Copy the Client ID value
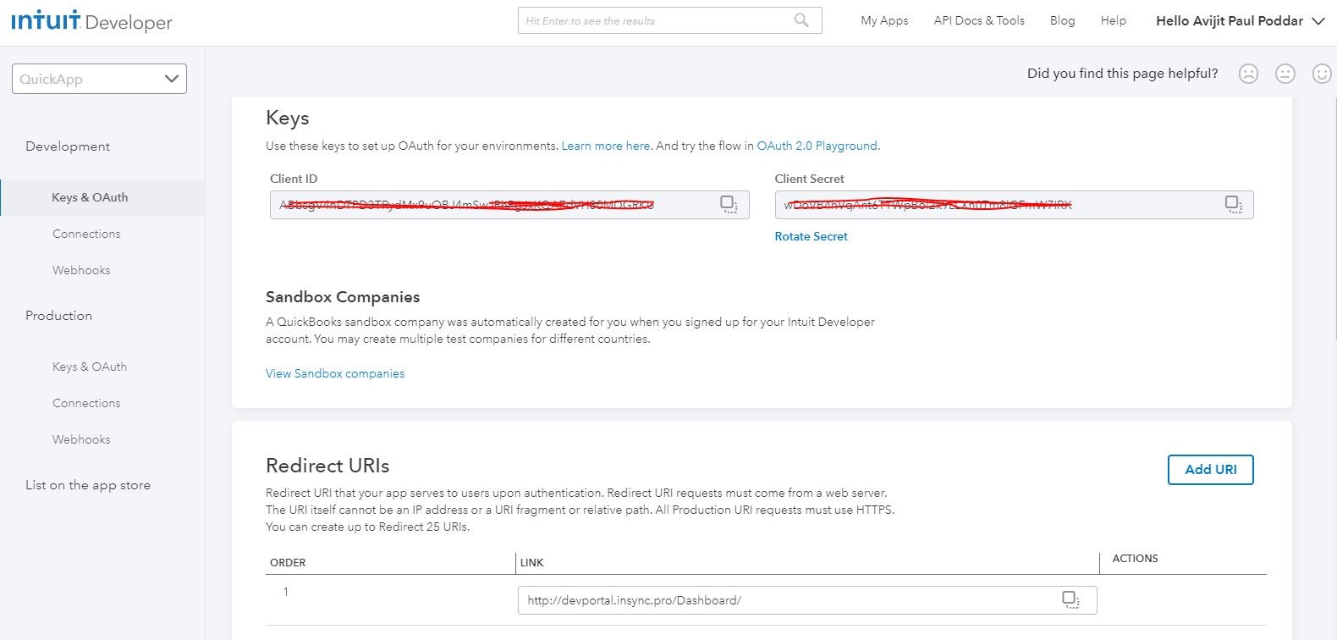The width and height of the screenshot is (1337, 640). pyautogui.click(x=729, y=204)
